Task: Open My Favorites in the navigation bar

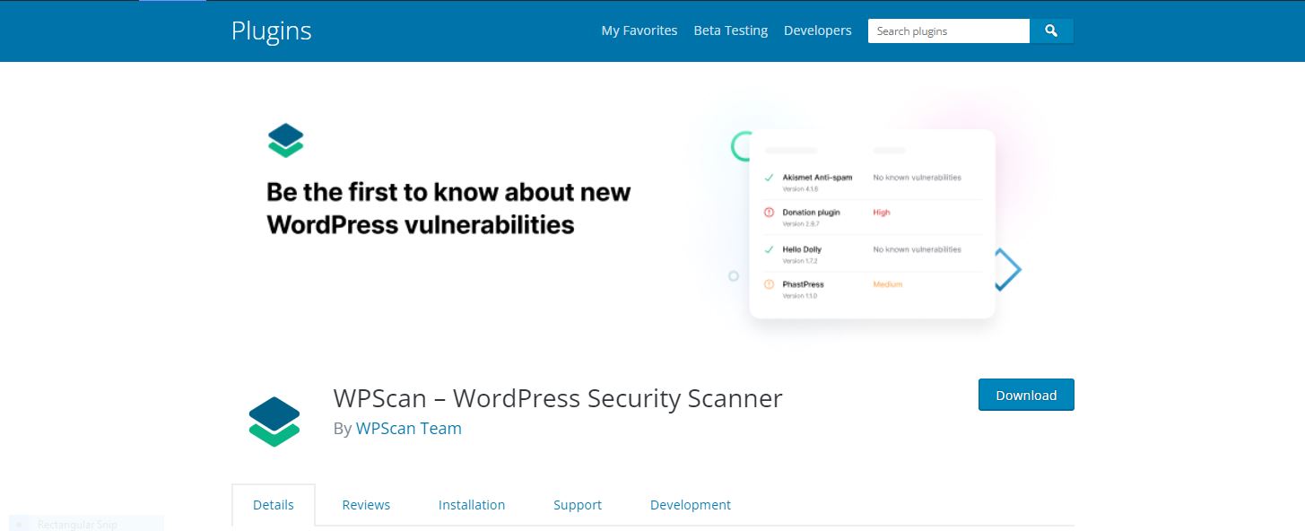Action: pyautogui.click(x=639, y=30)
